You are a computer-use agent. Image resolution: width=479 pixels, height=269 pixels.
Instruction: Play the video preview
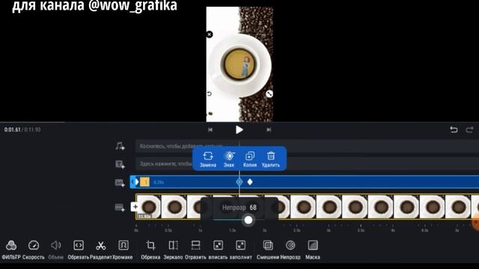(239, 130)
